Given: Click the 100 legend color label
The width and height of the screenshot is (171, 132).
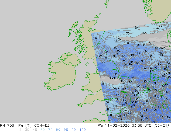Looking at the screenshot, I should click(x=82, y=130).
